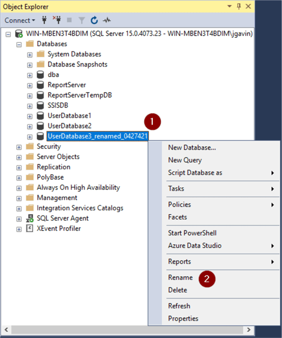Click the dba database cylinder icon

click(40, 74)
